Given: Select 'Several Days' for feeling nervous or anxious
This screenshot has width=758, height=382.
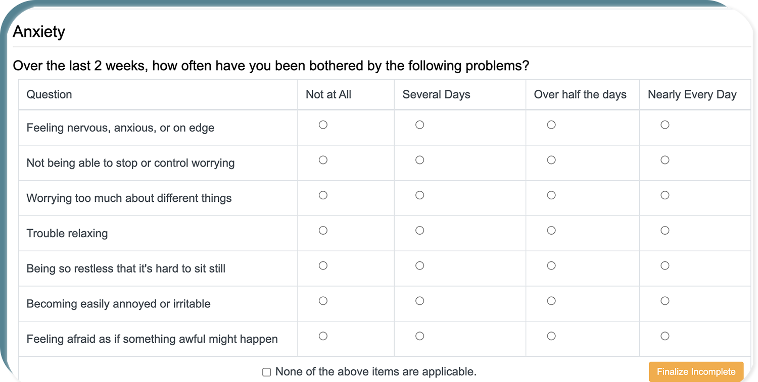Looking at the screenshot, I should 419,124.
